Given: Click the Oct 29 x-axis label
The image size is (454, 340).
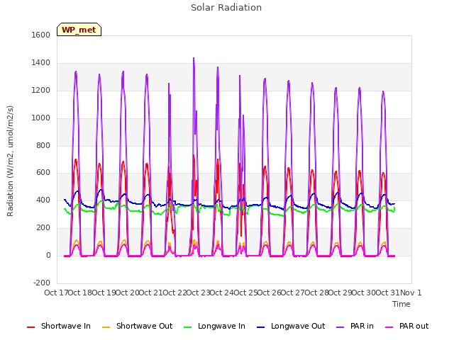Looking at the screenshot, I should pos(340,293).
